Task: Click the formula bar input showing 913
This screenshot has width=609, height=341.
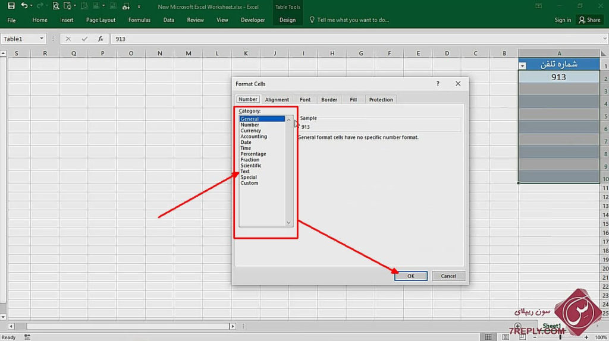Action: pyautogui.click(x=356, y=39)
